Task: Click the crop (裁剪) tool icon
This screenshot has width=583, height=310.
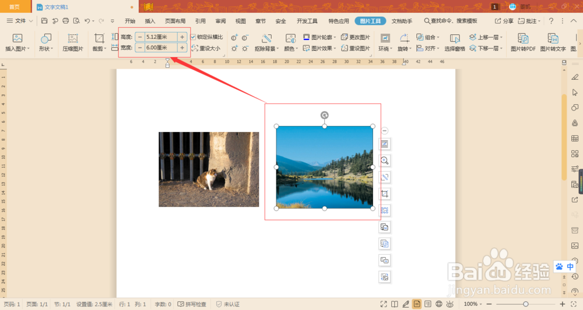Action: [99, 38]
